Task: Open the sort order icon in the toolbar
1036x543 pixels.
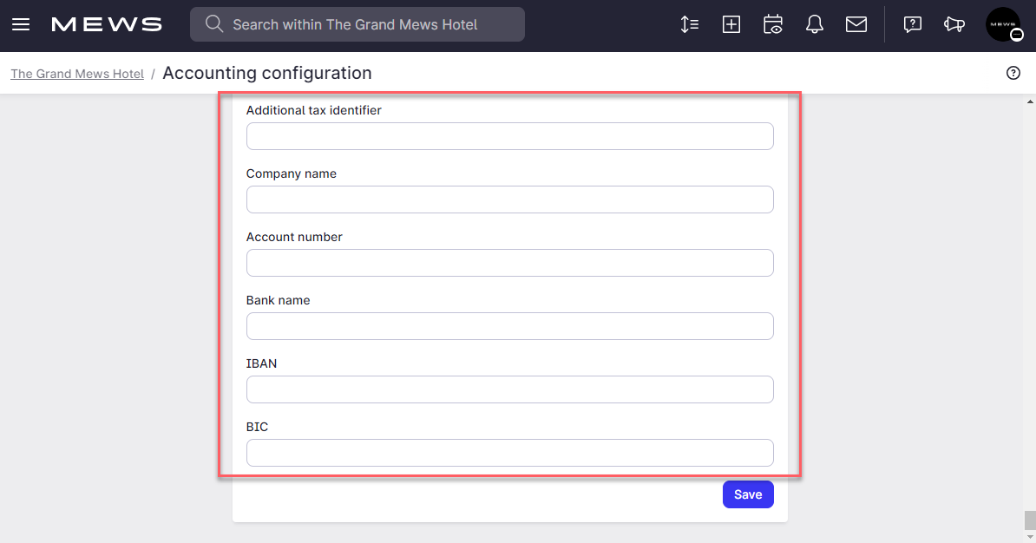Action: (x=689, y=24)
